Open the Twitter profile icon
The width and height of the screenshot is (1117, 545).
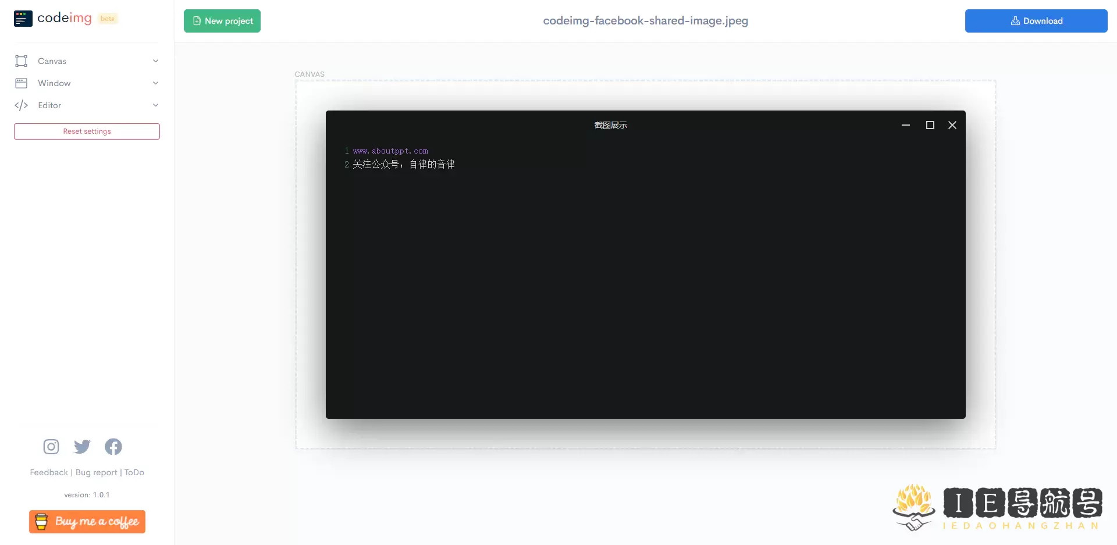point(81,447)
